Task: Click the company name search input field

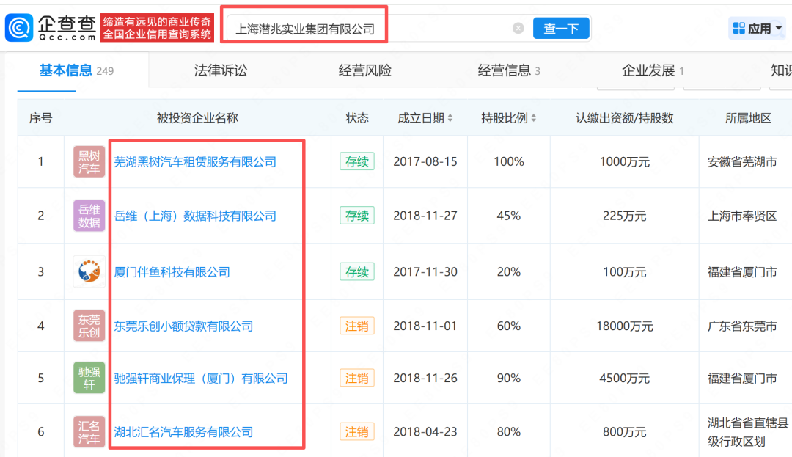Action: [x=367, y=29]
